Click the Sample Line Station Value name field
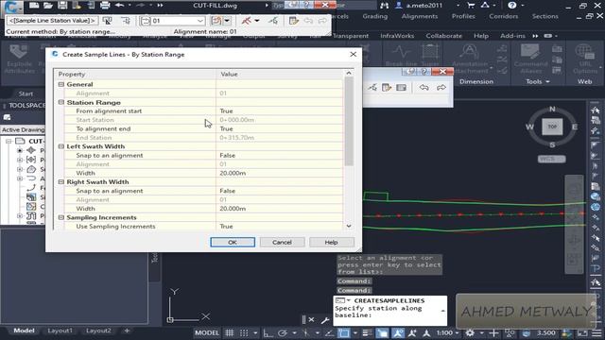The image size is (605, 340). point(52,21)
